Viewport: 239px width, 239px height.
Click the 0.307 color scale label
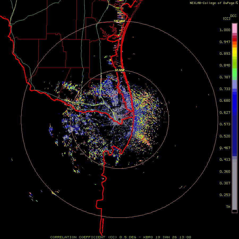pyautogui.click(x=225, y=183)
